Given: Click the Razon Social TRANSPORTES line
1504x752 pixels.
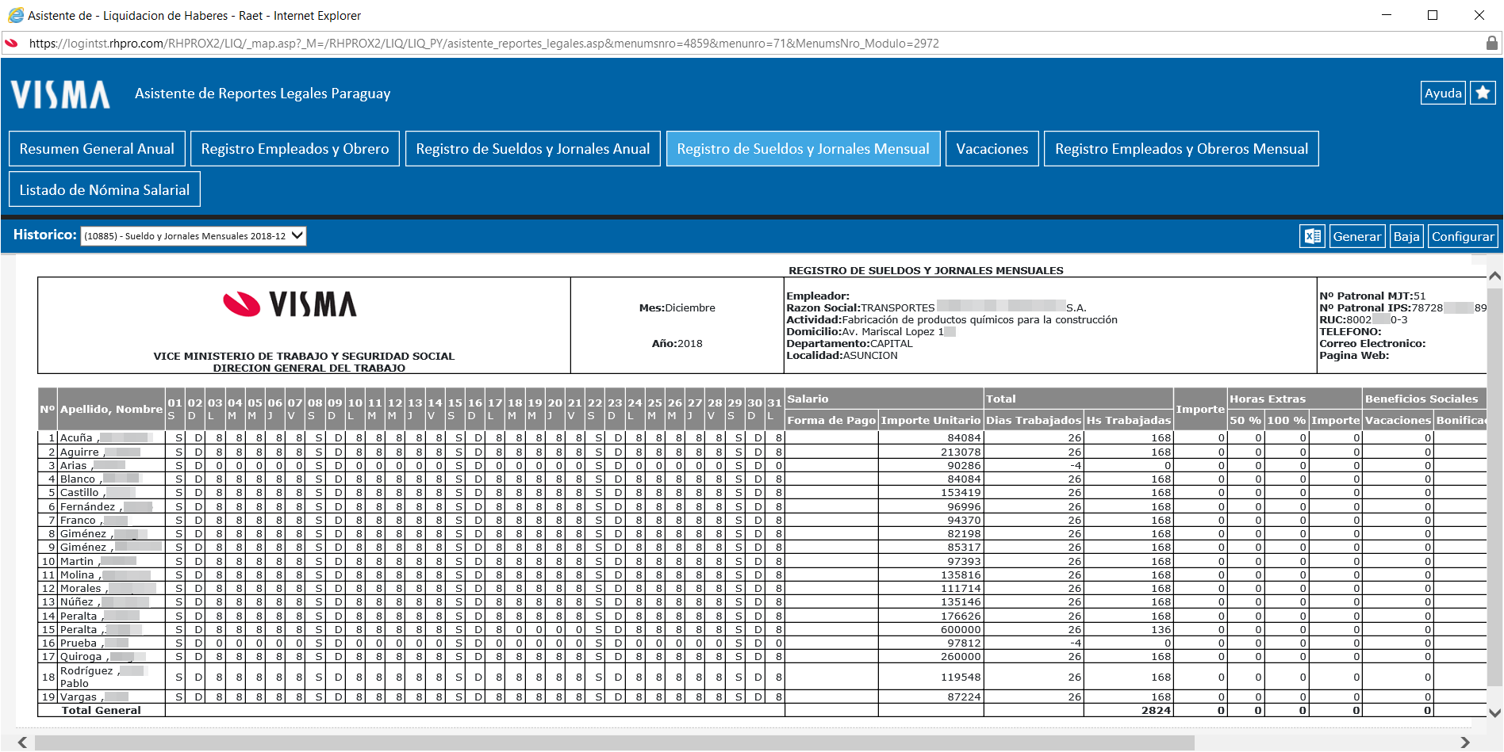Looking at the screenshot, I should pyautogui.click(x=937, y=307).
